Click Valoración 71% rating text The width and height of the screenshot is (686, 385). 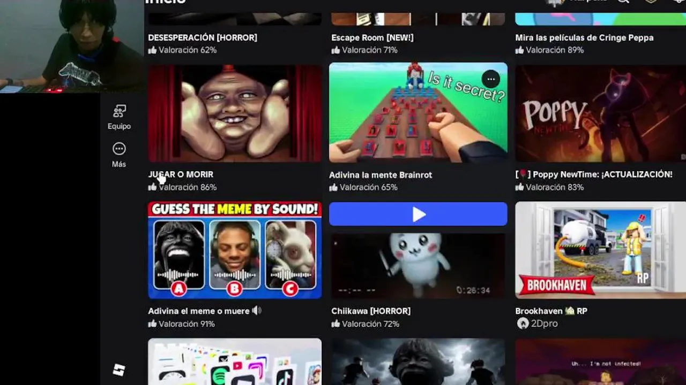[370, 50]
